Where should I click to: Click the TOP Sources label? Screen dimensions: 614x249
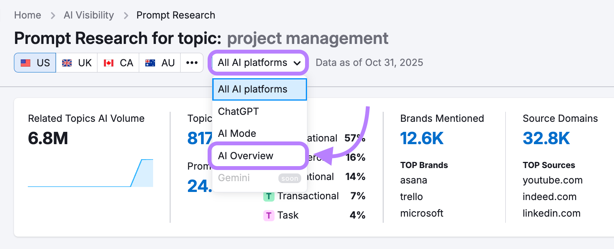pyautogui.click(x=549, y=165)
